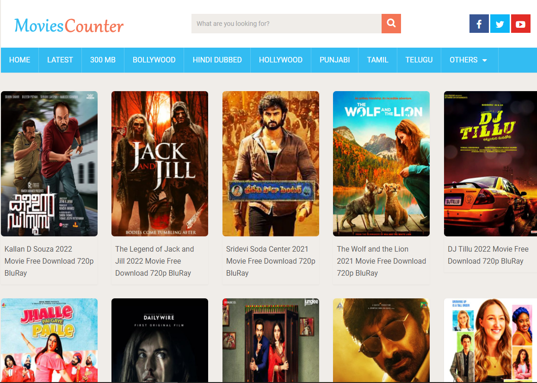Open 'Kallan D Souza 2022 Movie Free Download' link
The height and width of the screenshot is (383, 537).
click(49, 261)
